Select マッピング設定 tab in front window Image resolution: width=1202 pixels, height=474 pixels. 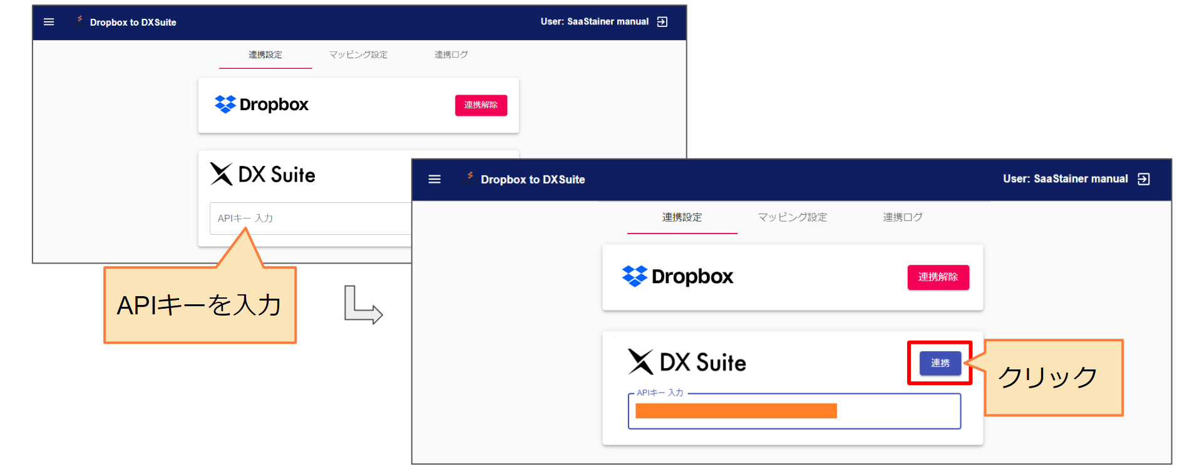pos(793,217)
